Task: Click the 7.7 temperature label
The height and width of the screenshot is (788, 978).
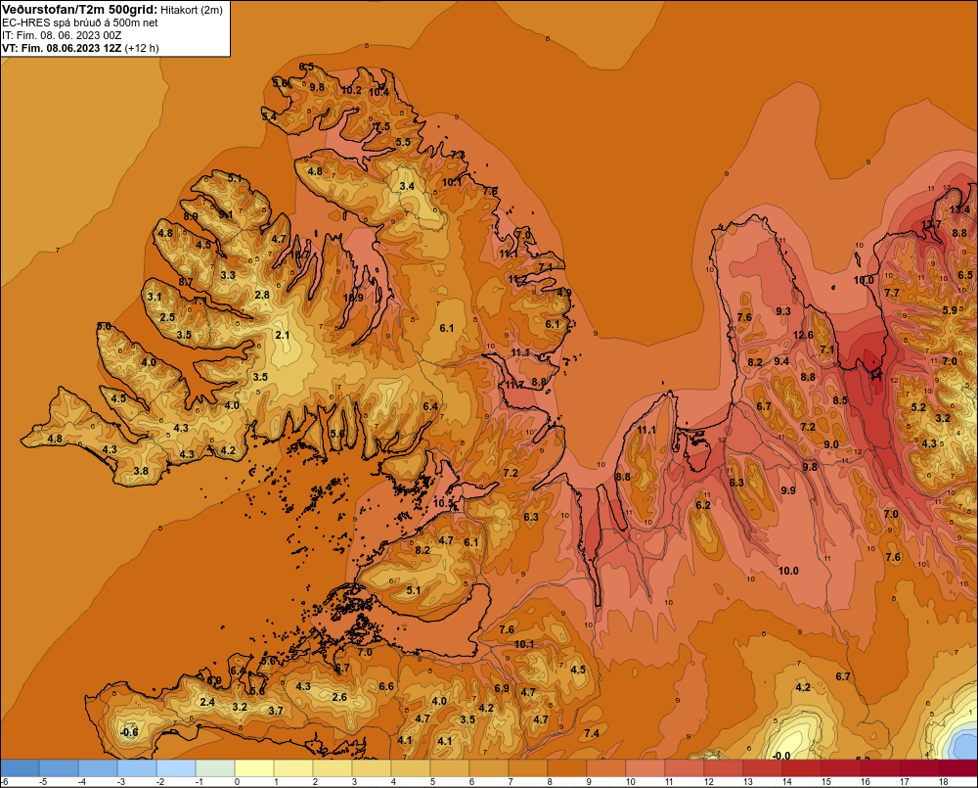Action: (x=892, y=293)
